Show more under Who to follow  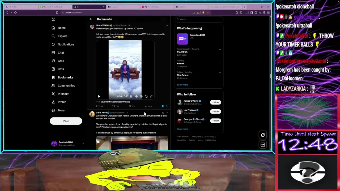(182, 129)
